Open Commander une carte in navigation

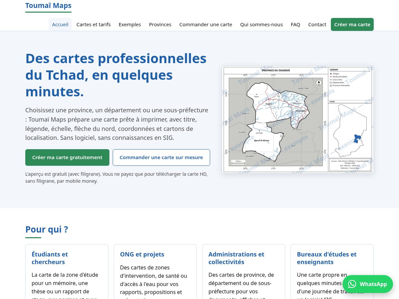pyautogui.click(x=206, y=24)
